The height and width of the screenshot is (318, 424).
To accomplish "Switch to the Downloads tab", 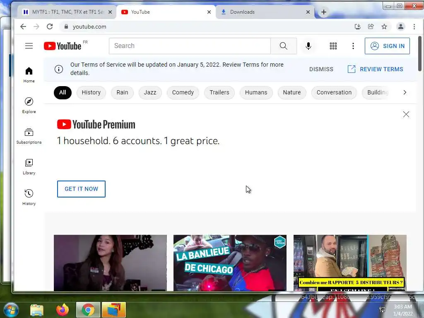I will 265,12.
